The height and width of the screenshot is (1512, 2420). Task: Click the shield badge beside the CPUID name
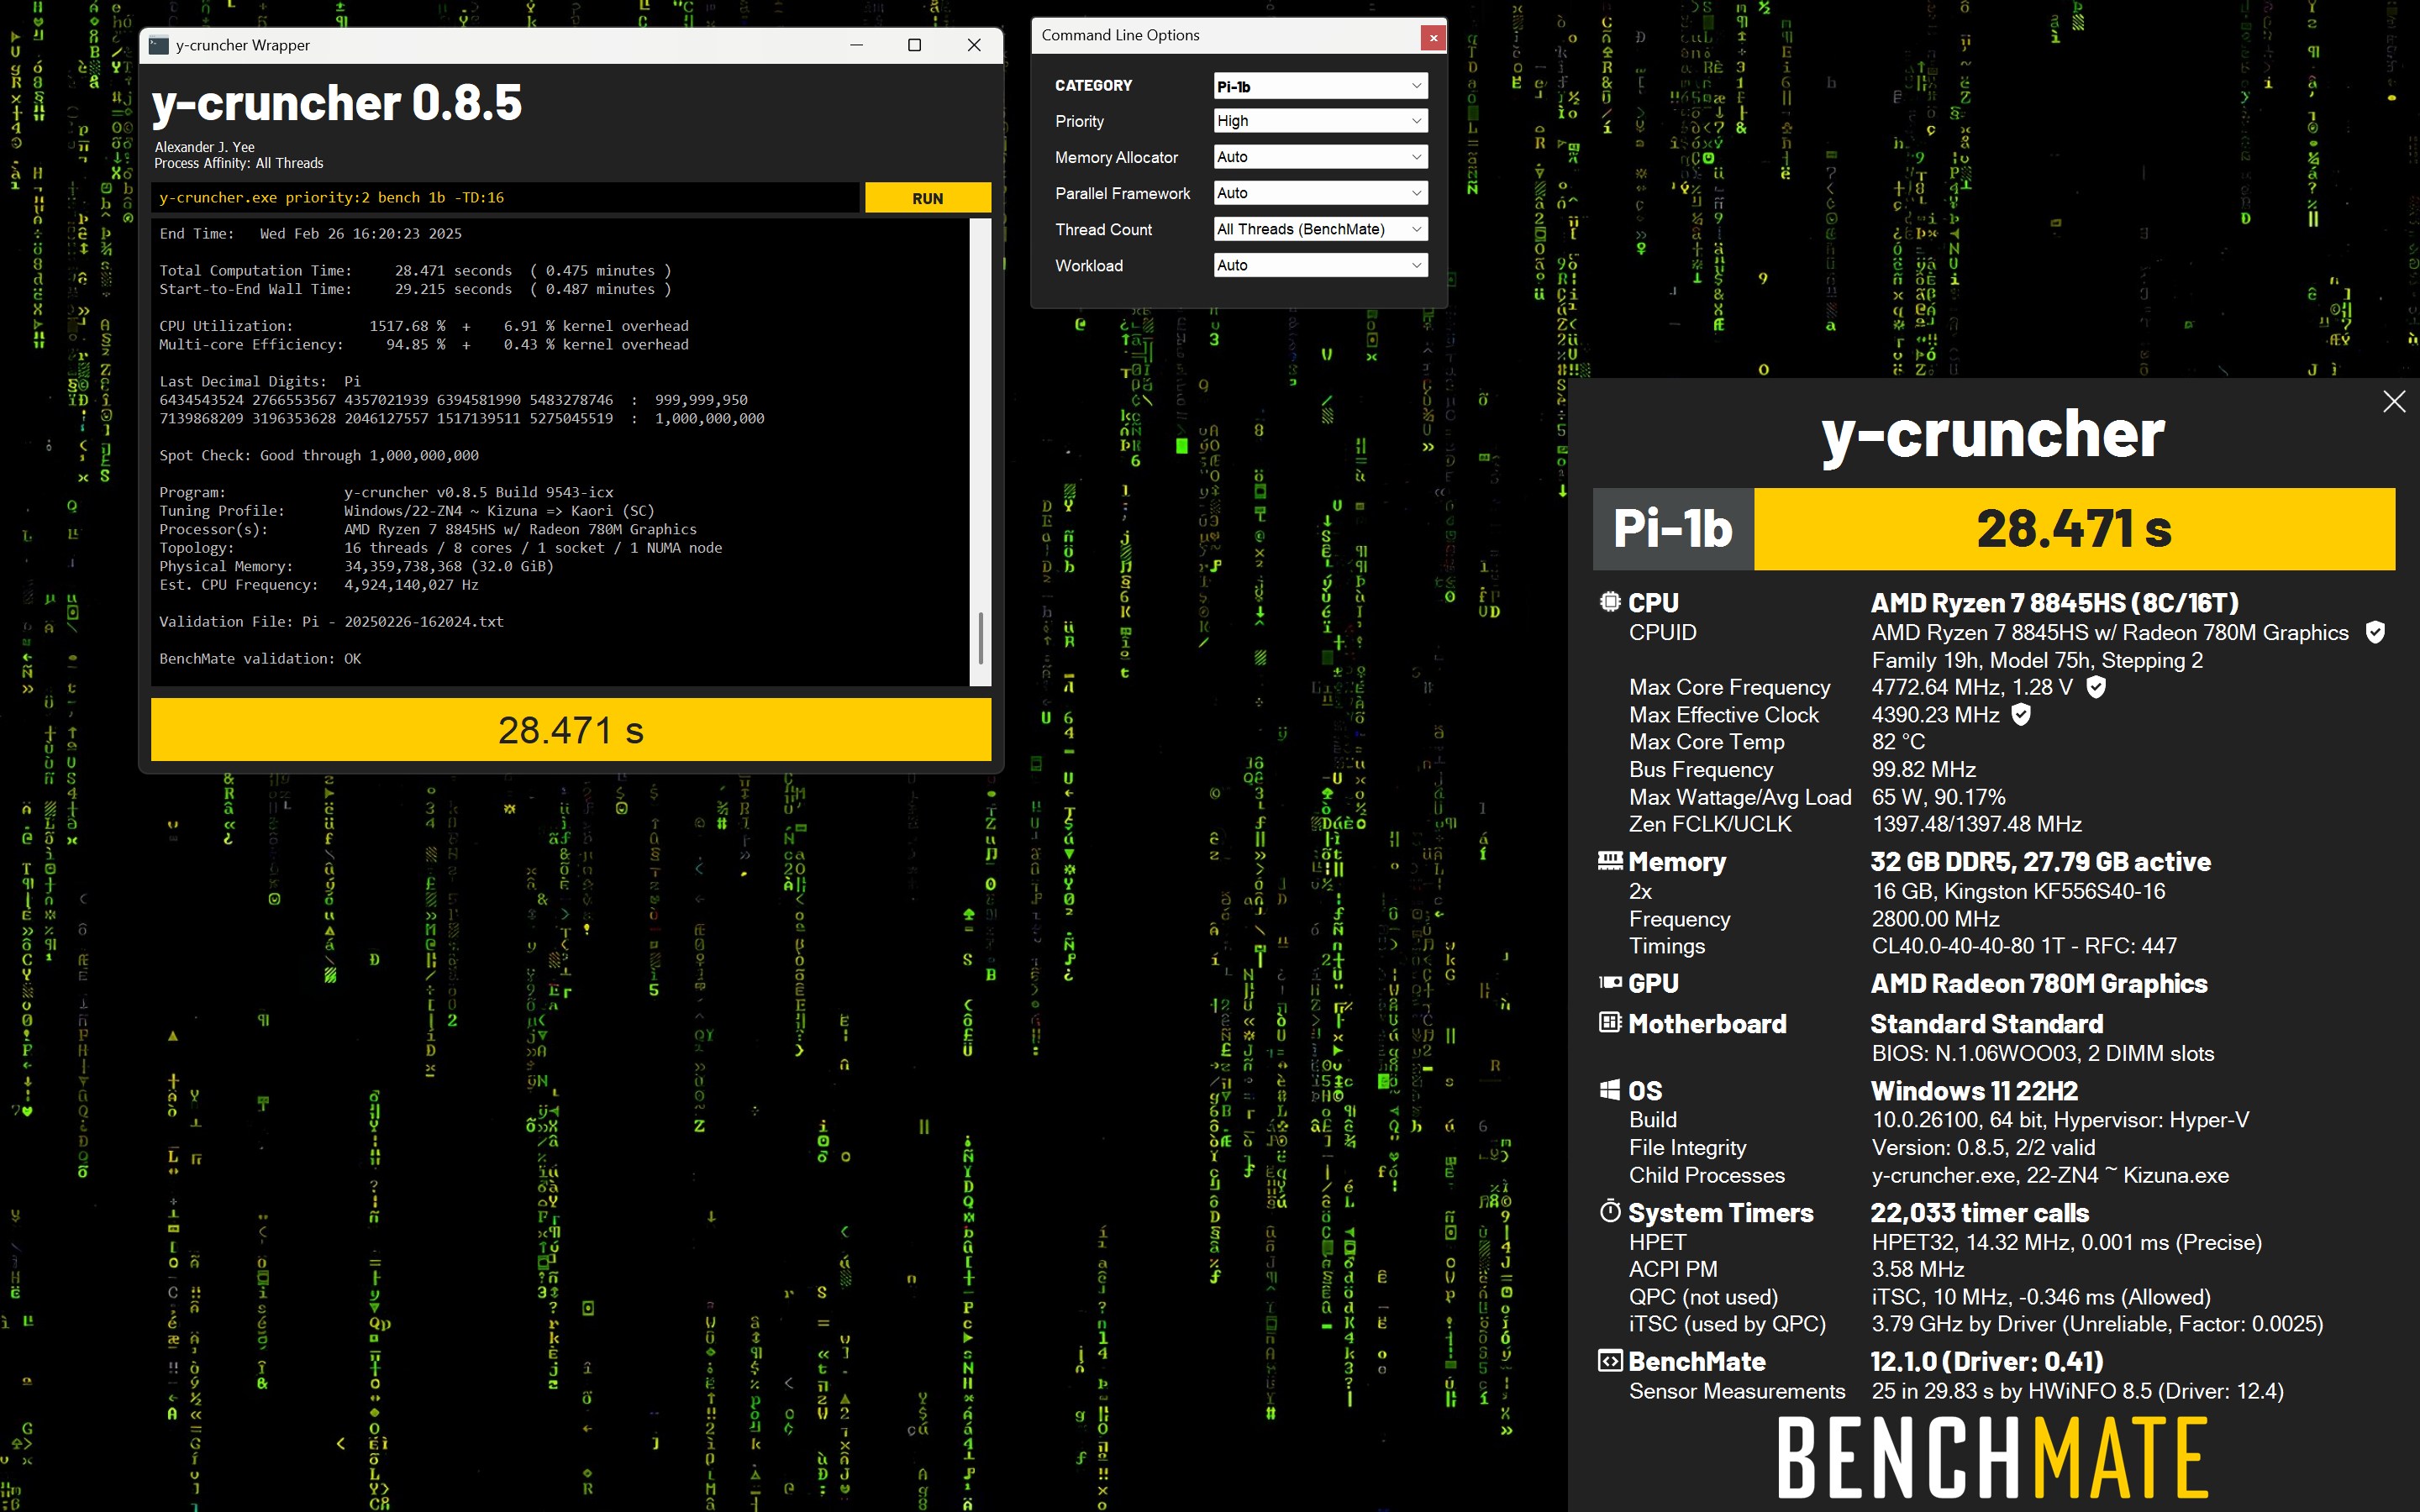2375,632
